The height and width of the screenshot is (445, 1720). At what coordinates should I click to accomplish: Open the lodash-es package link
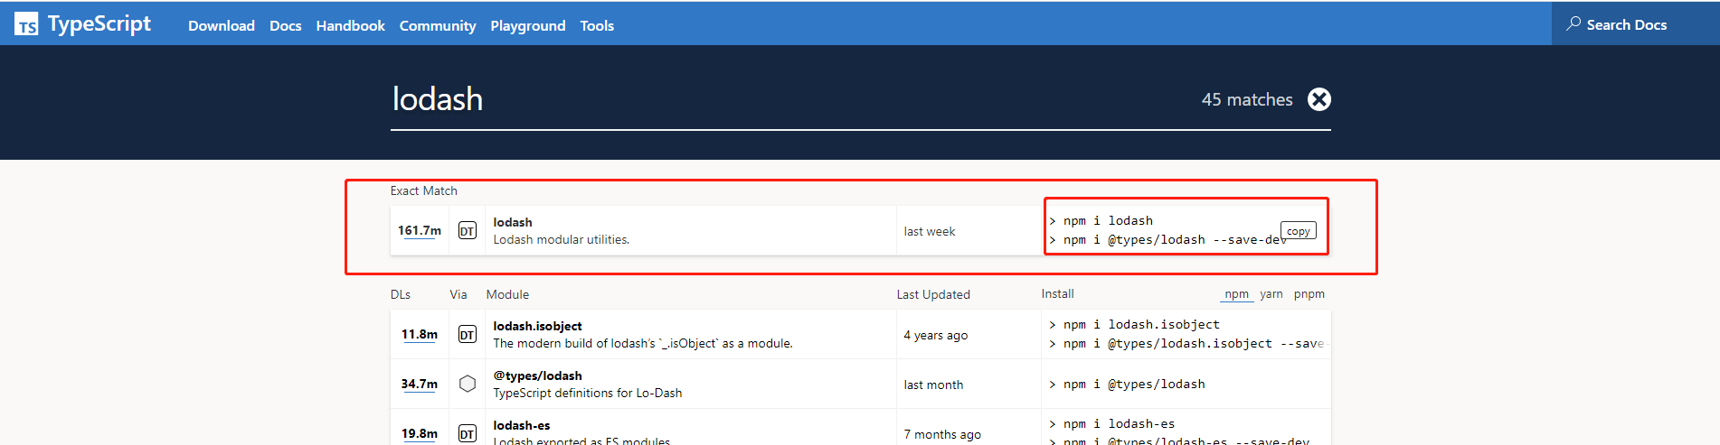tap(522, 425)
